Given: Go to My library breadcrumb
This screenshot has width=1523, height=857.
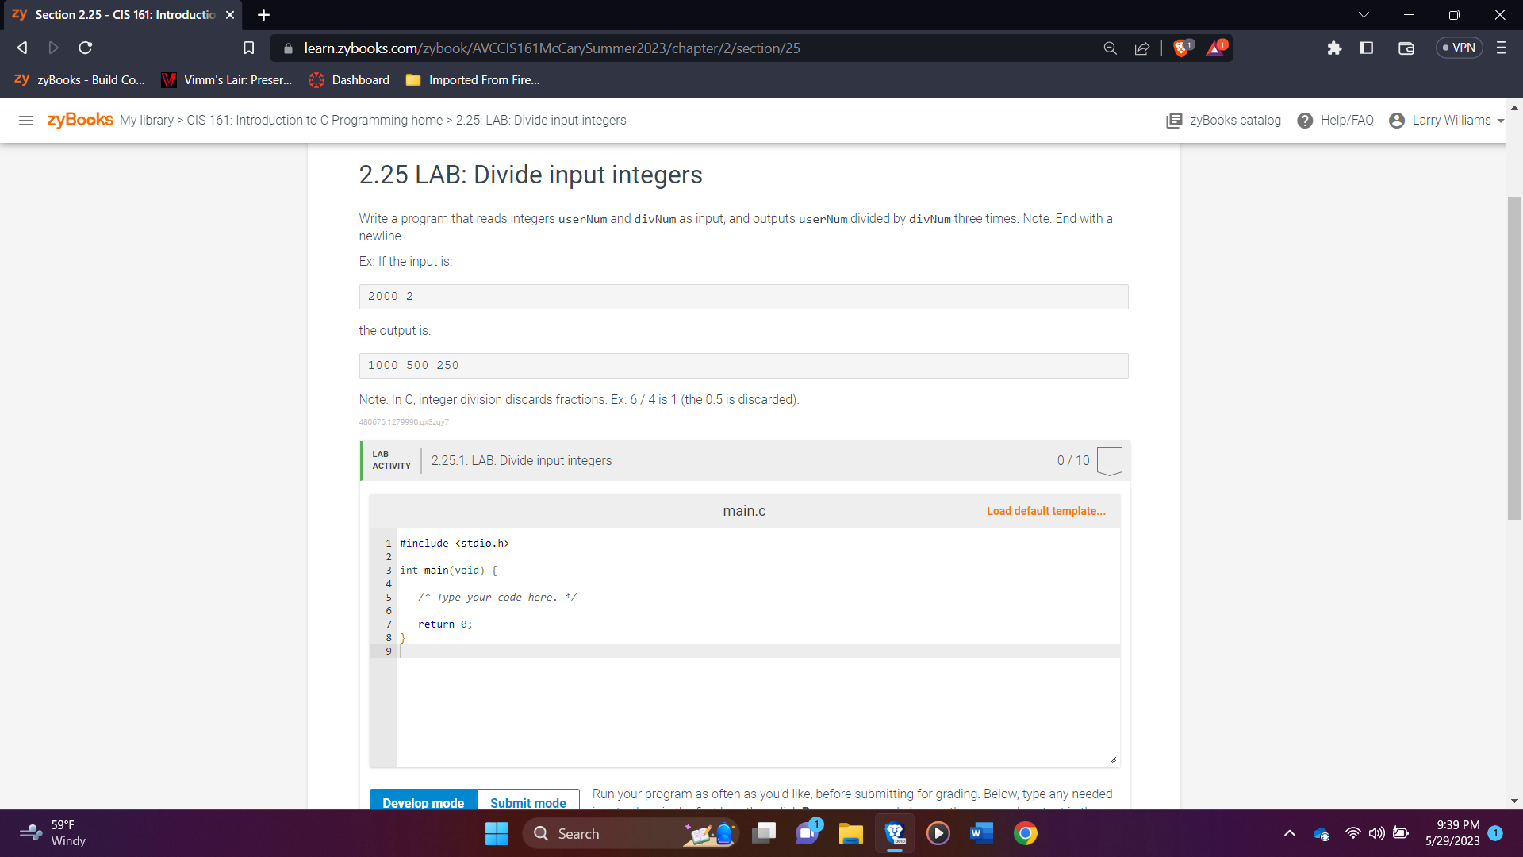Looking at the screenshot, I should (147, 121).
